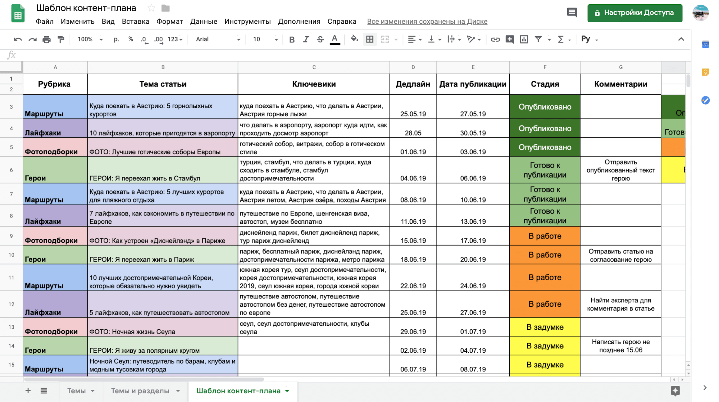This screenshot has height=402, width=719.
Task: Click the Insert link icon
Action: tap(495, 39)
